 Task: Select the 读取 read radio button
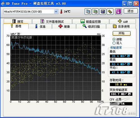114,39
